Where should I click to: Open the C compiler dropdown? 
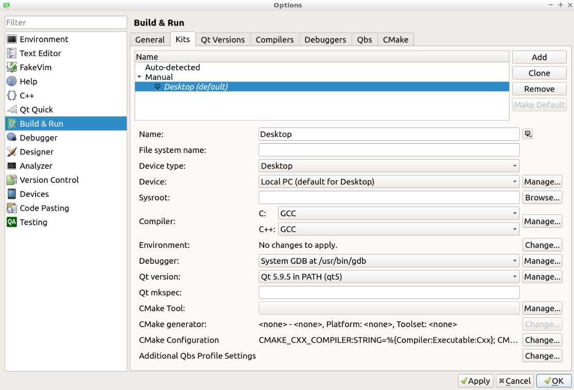click(399, 213)
